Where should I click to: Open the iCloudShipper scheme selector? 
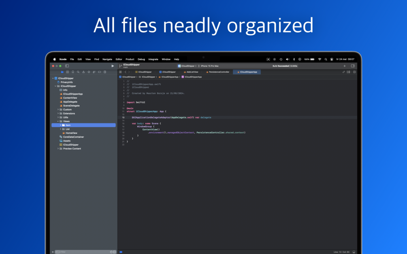coord(187,66)
